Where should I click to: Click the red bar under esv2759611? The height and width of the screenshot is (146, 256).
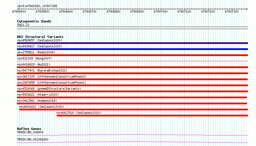click(132, 55)
